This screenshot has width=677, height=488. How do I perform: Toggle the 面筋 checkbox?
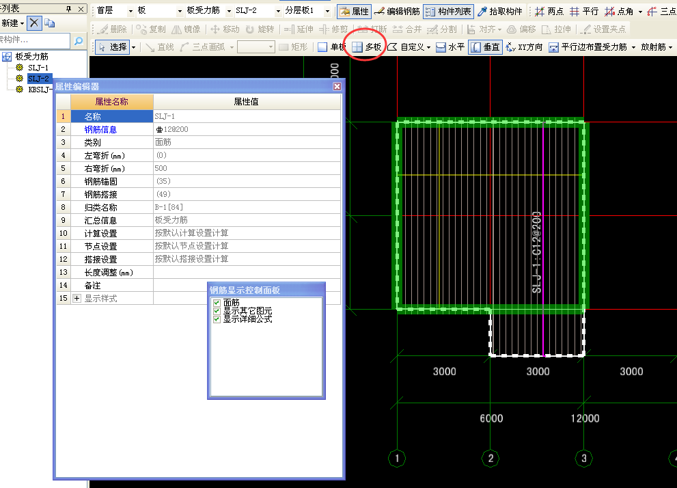(x=217, y=303)
